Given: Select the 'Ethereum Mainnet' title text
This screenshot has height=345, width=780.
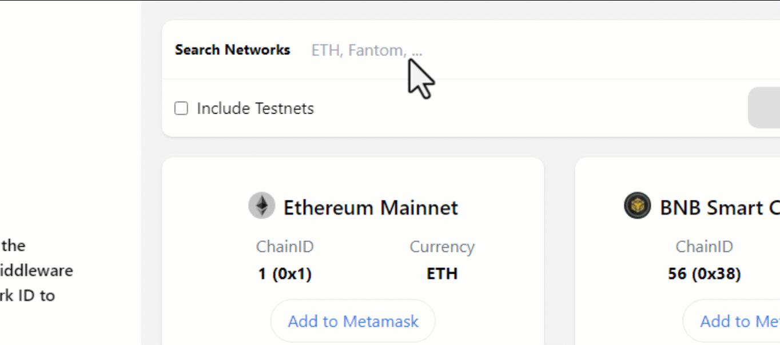Looking at the screenshot, I should pos(371,207).
